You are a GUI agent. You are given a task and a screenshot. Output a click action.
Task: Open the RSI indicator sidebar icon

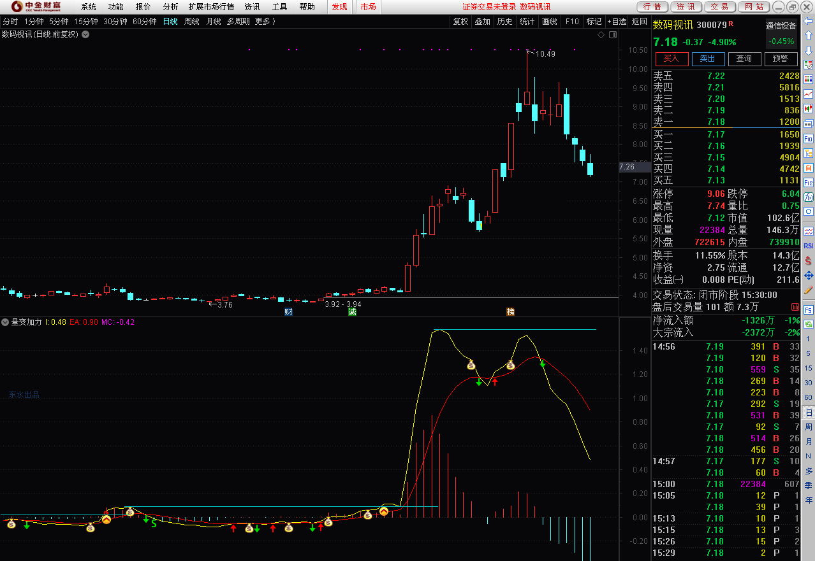pos(808,246)
